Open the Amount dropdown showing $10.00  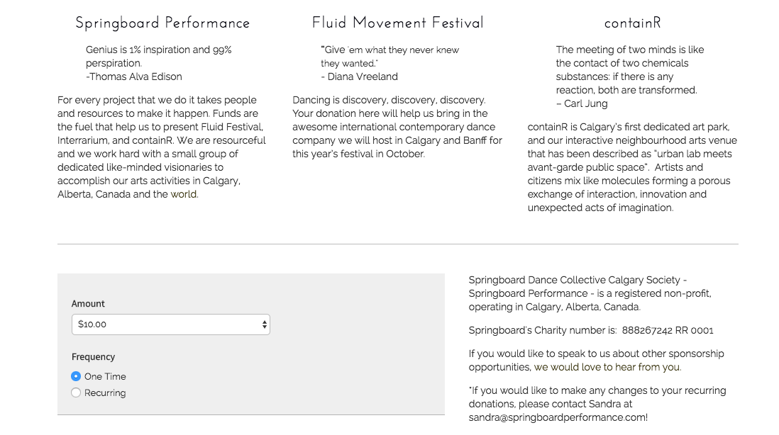(x=170, y=324)
